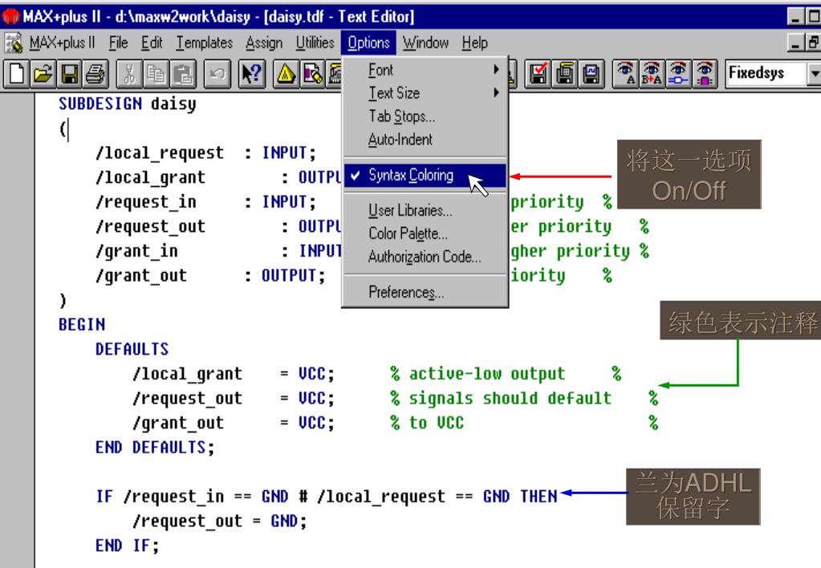Click '/grant_out' in the DEFAULTS block

178,423
